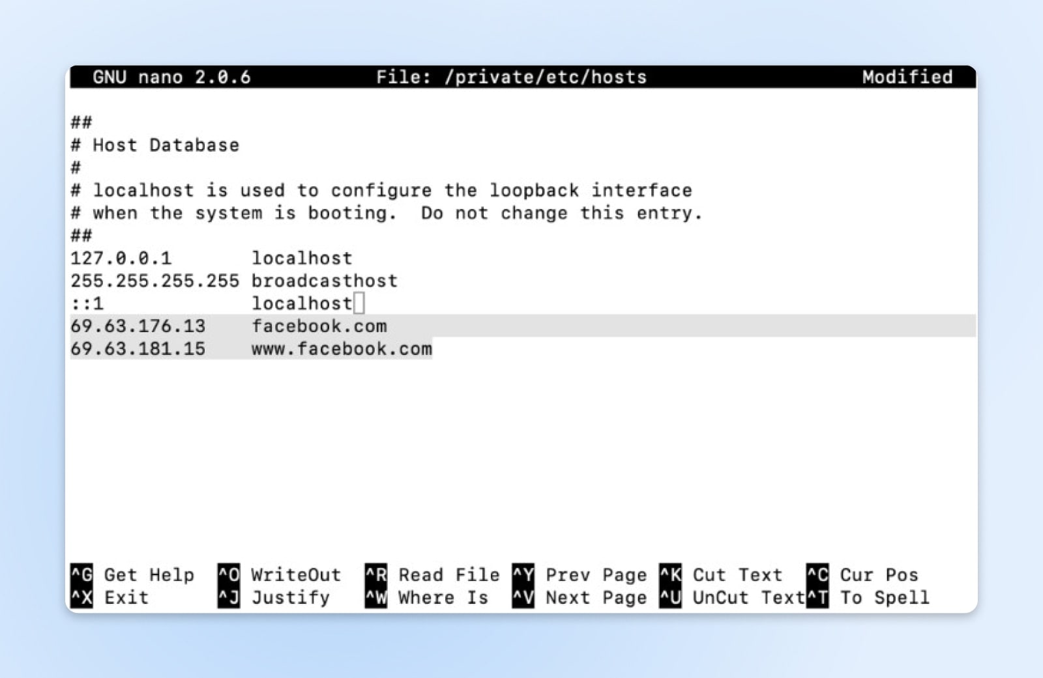The width and height of the screenshot is (1043, 678).
Task: Click the cursor after ::1 localhost
Action: tap(358, 303)
